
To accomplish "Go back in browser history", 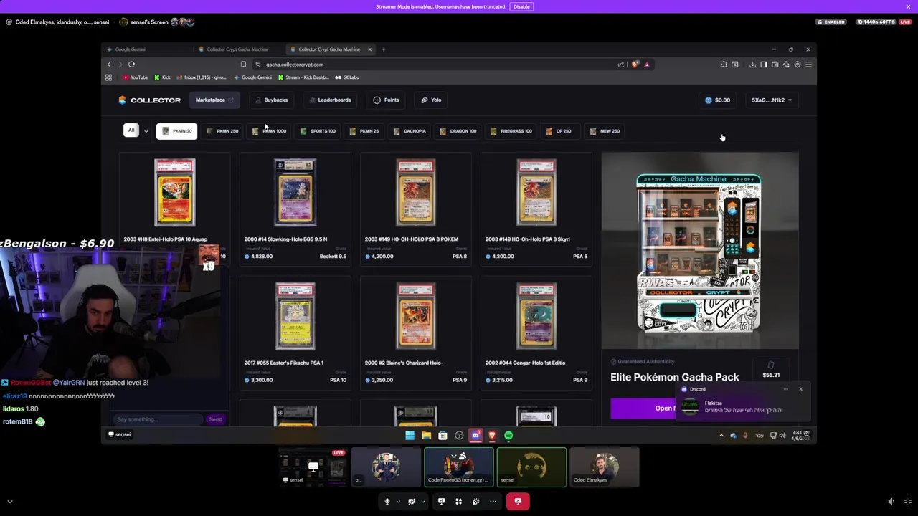I will tap(109, 64).
